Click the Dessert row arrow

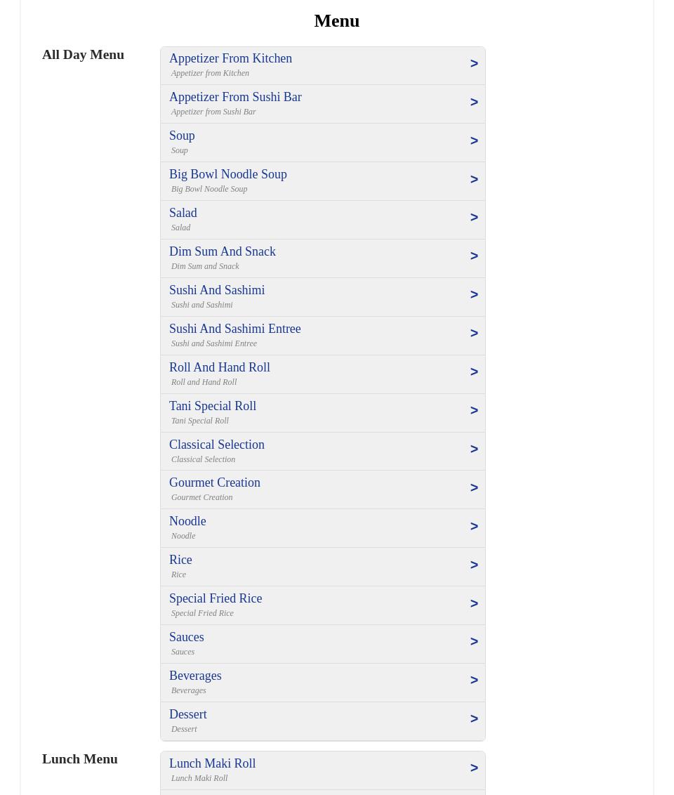tap(474, 719)
